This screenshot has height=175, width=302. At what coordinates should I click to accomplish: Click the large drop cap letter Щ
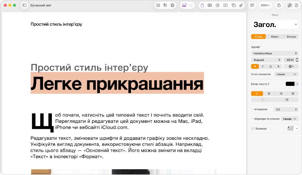pyautogui.click(x=42, y=122)
